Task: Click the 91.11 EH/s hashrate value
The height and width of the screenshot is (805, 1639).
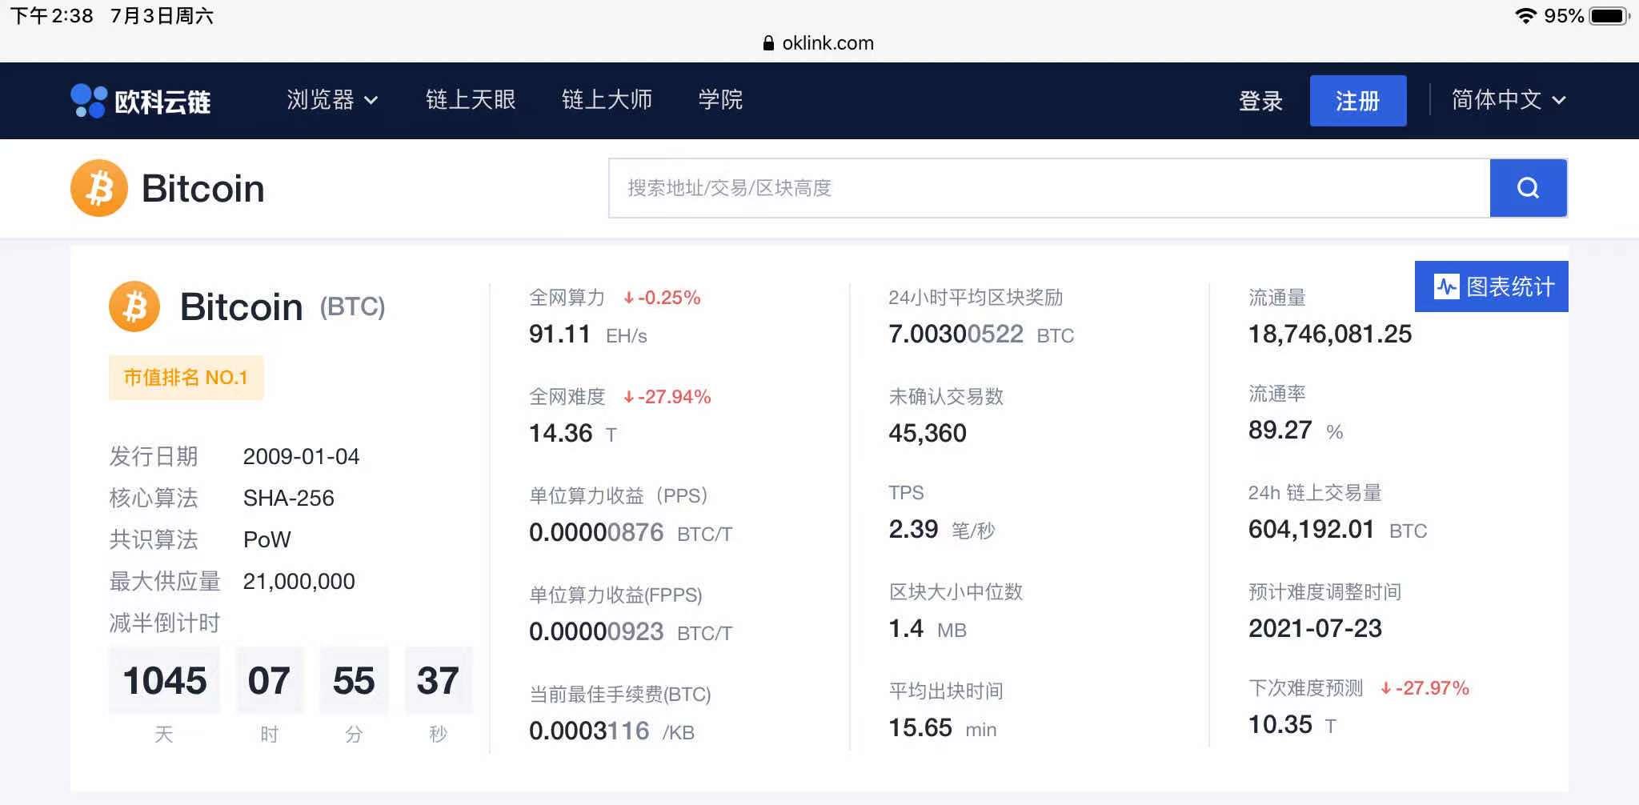Action: [x=587, y=334]
